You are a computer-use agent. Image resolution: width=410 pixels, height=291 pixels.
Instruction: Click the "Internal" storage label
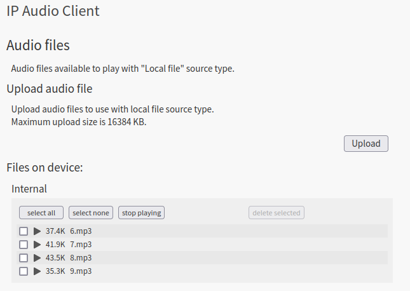point(29,189)
